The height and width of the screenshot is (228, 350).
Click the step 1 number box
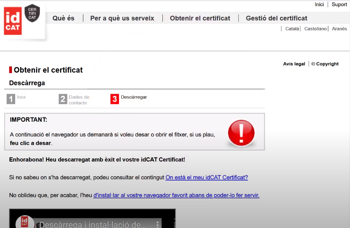point(11,99)
